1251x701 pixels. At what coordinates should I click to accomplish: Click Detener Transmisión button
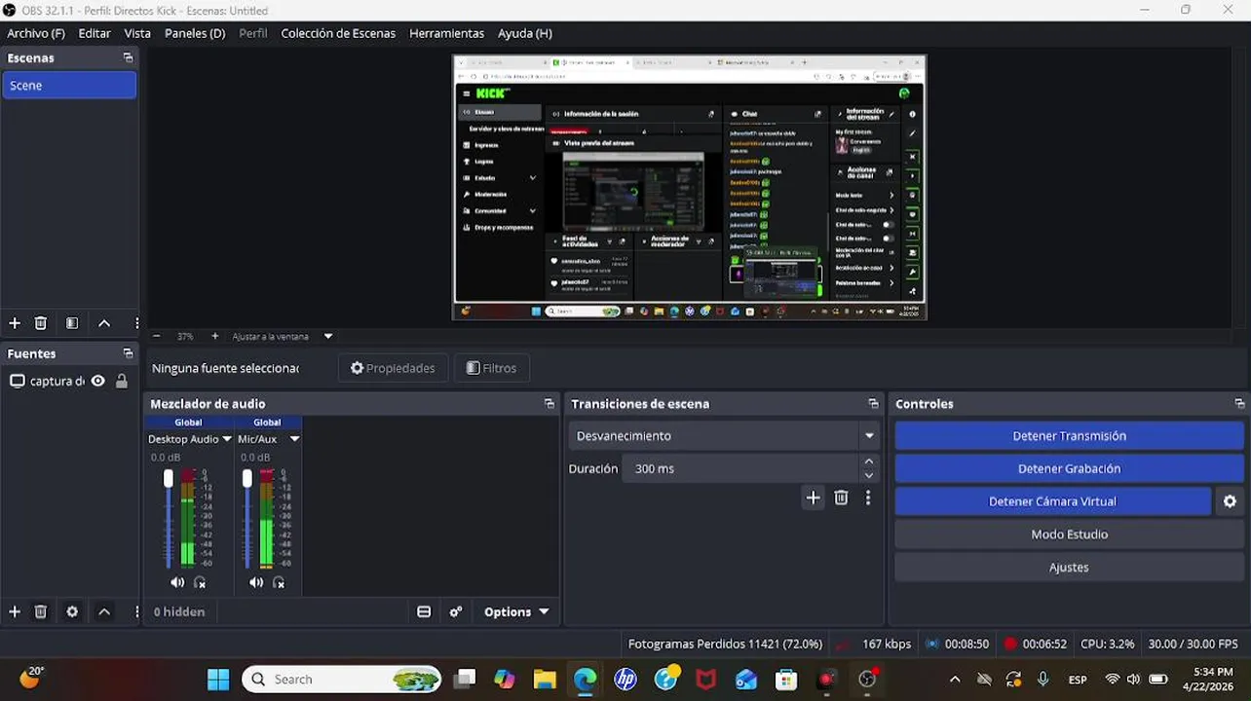(x=1069, y=436)
